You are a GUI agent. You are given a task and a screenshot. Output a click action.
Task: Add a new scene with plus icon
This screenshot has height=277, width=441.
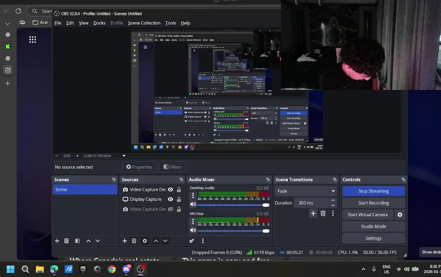pos(57,241)
